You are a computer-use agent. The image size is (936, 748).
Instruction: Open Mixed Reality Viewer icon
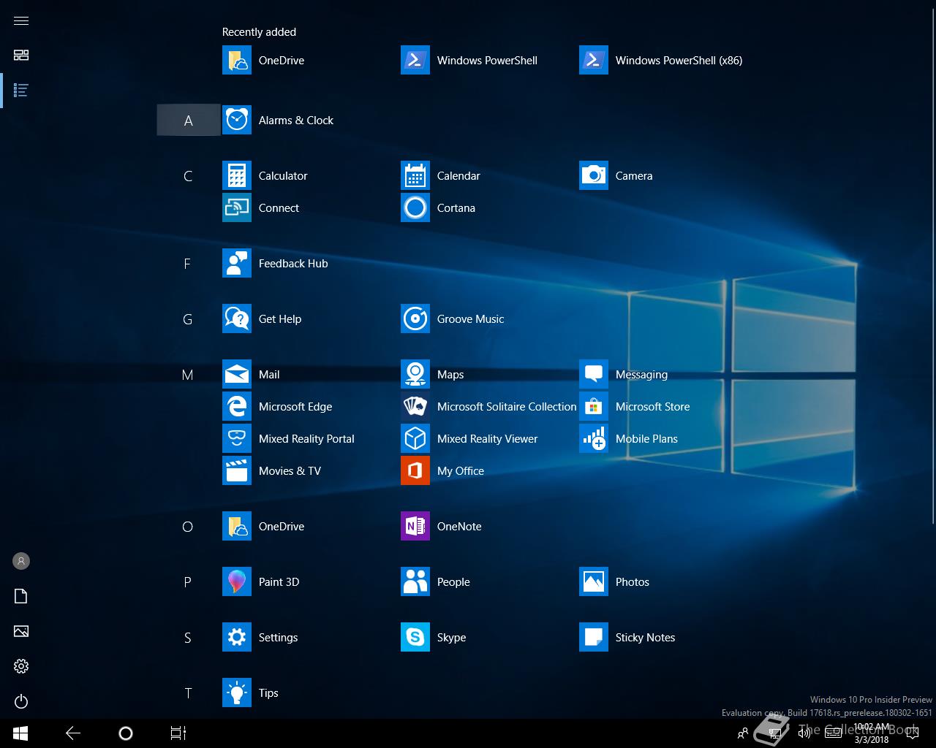tap(415, 438)
